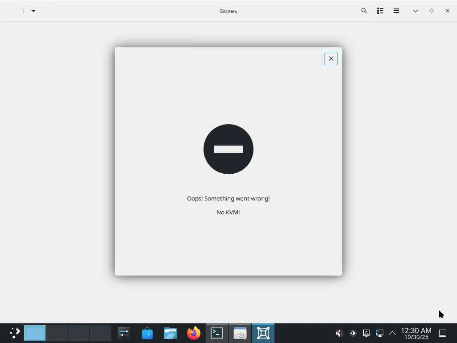Click the "Oops! Something went wrong!" message
Screen dimensions: 457x343
(x=228, y=199)
